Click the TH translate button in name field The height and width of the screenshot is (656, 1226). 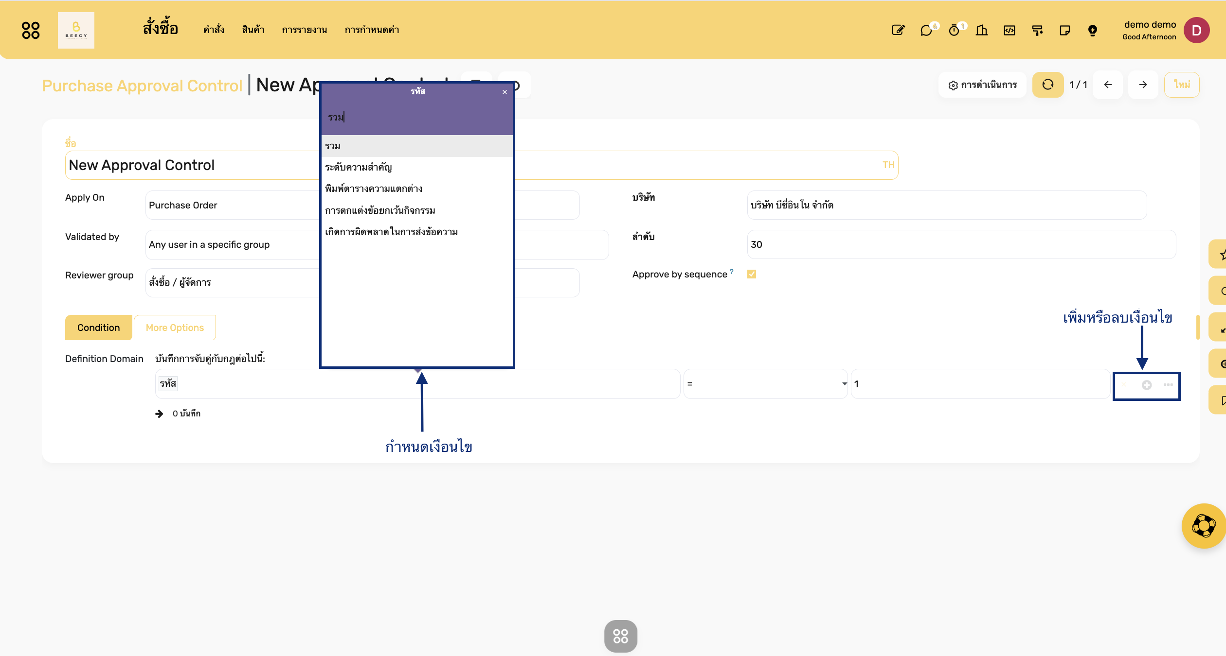tap(888, 165)
